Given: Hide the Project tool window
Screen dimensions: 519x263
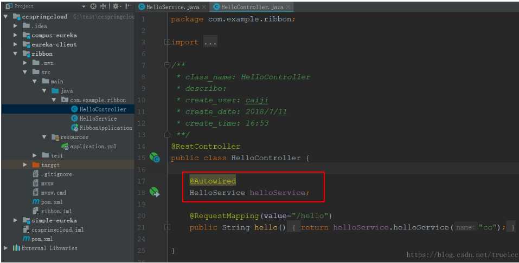Looking at the screenshot, I should click(x=128, y=6).
